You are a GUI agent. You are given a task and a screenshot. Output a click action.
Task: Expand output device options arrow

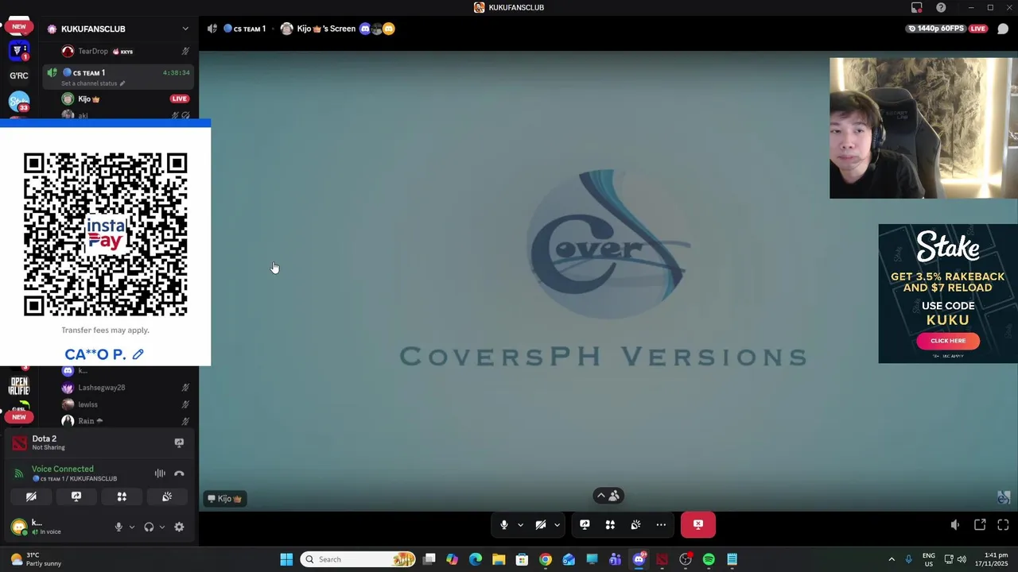point(162,527)
